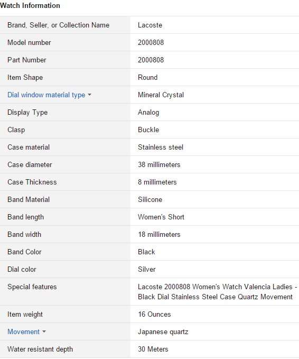Click the Part Number row label

[x=27, y=60]
